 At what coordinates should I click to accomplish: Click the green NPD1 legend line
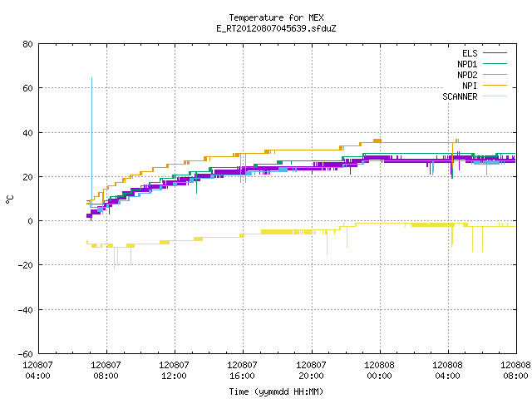pyautogui.click(x=495, y=64)
